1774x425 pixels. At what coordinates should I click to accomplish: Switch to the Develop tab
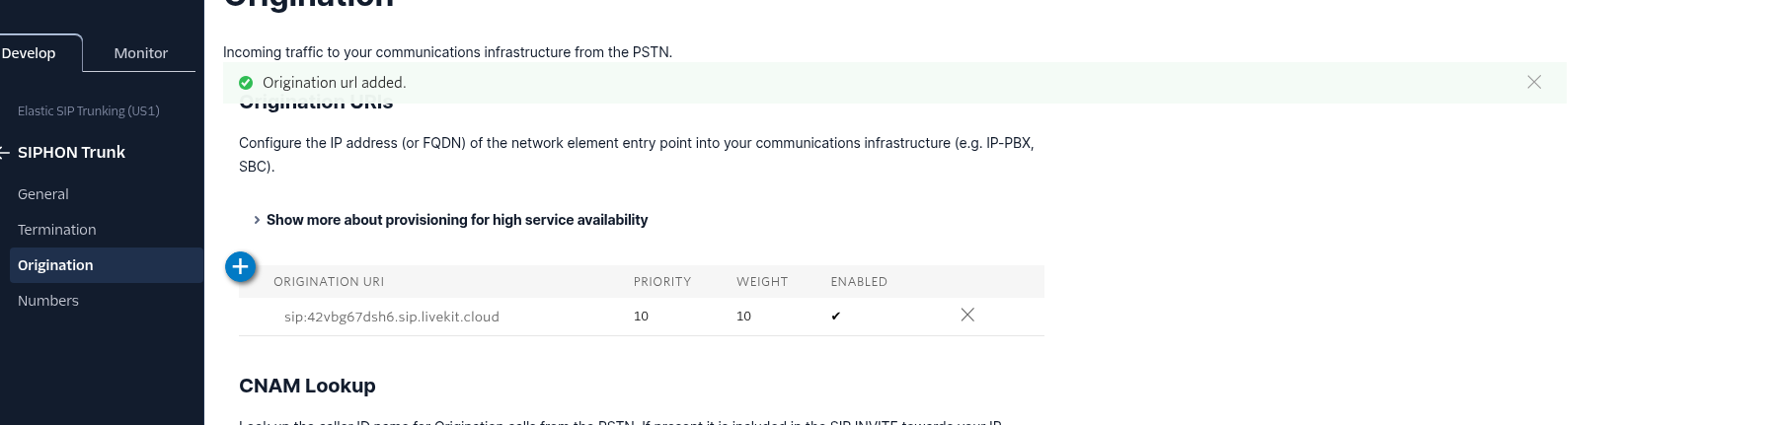[x=30, y=53]
